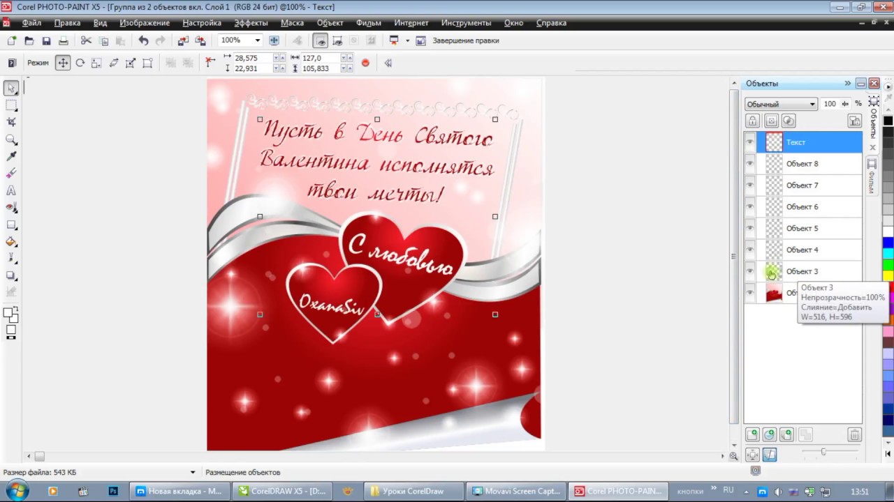The width and height of the screenshot is (894, 502).
Task: Adjust thumbnail size slider in Objects docker
Action: [x=823, y=452]
